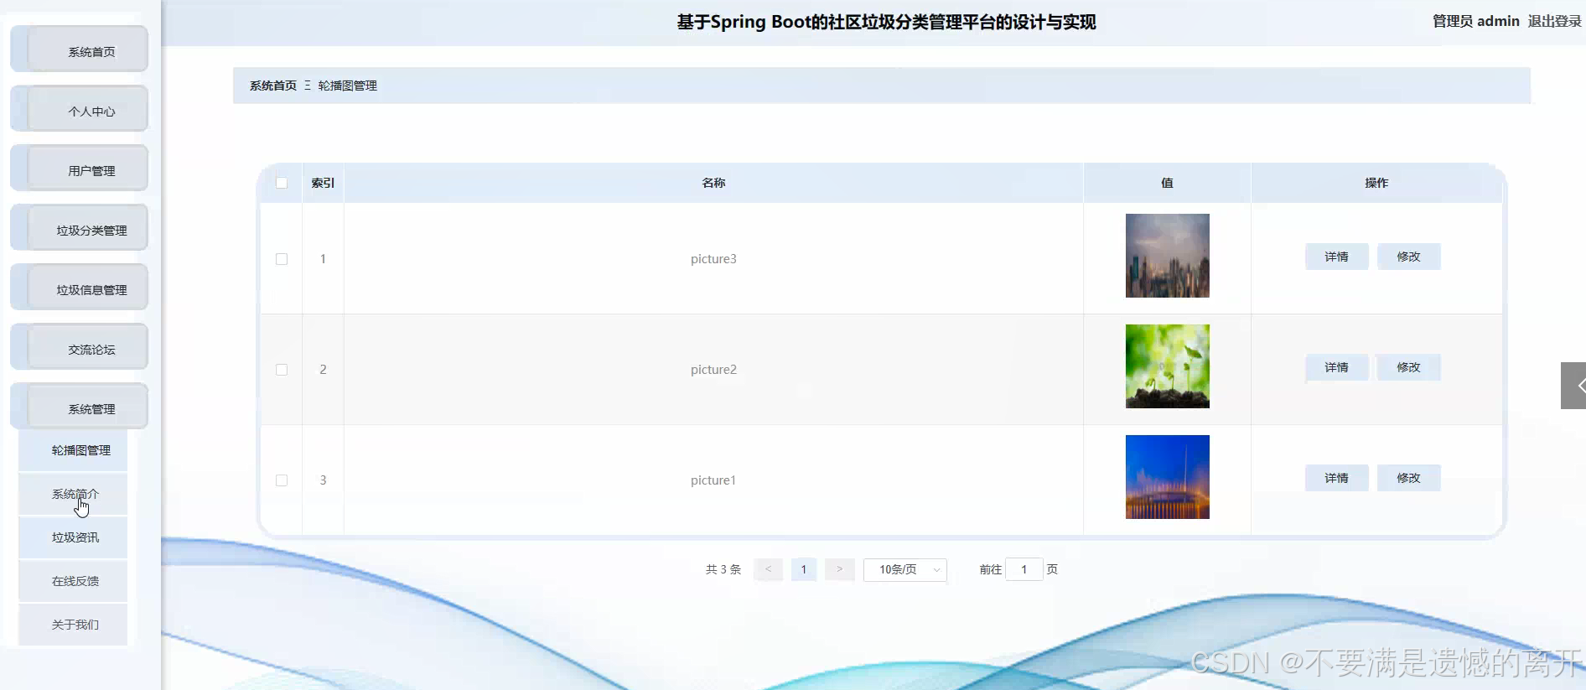
Task: Click 退出登录 to log out
Action: 1553,21
